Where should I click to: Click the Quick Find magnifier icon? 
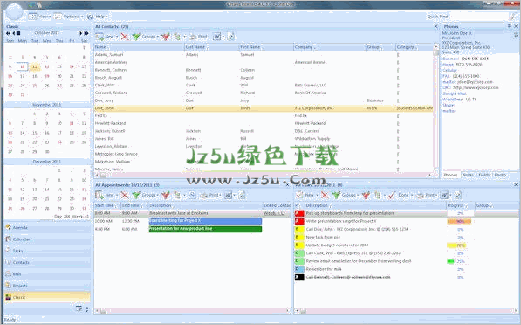pos(512,17)
